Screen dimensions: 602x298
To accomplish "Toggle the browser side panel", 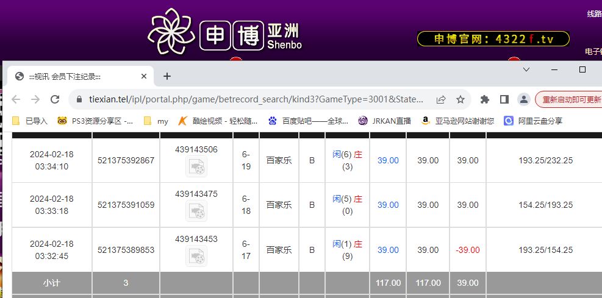I will pyautogui.click(x=504, y=99).
